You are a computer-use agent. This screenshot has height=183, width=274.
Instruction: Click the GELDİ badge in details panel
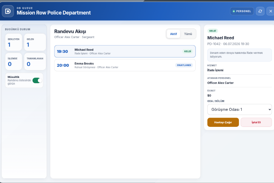(213, 31)
